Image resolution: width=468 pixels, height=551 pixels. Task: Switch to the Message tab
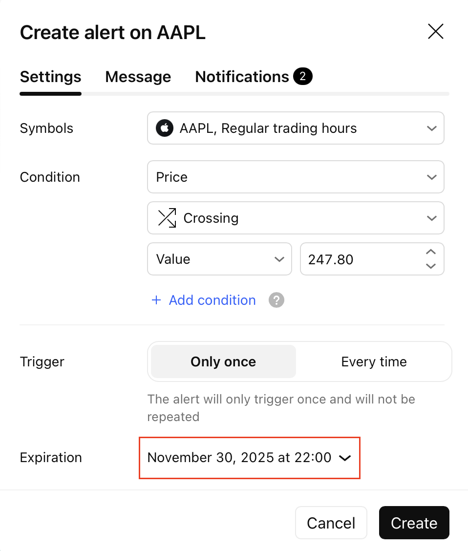(x=138, y=77)
